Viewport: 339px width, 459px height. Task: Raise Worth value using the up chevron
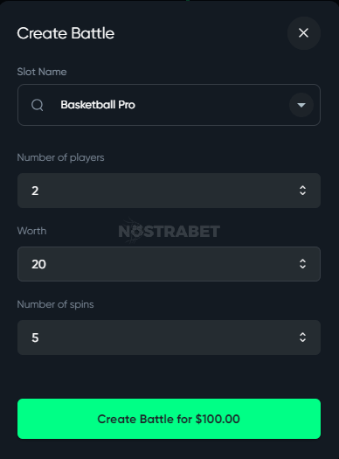302,261
